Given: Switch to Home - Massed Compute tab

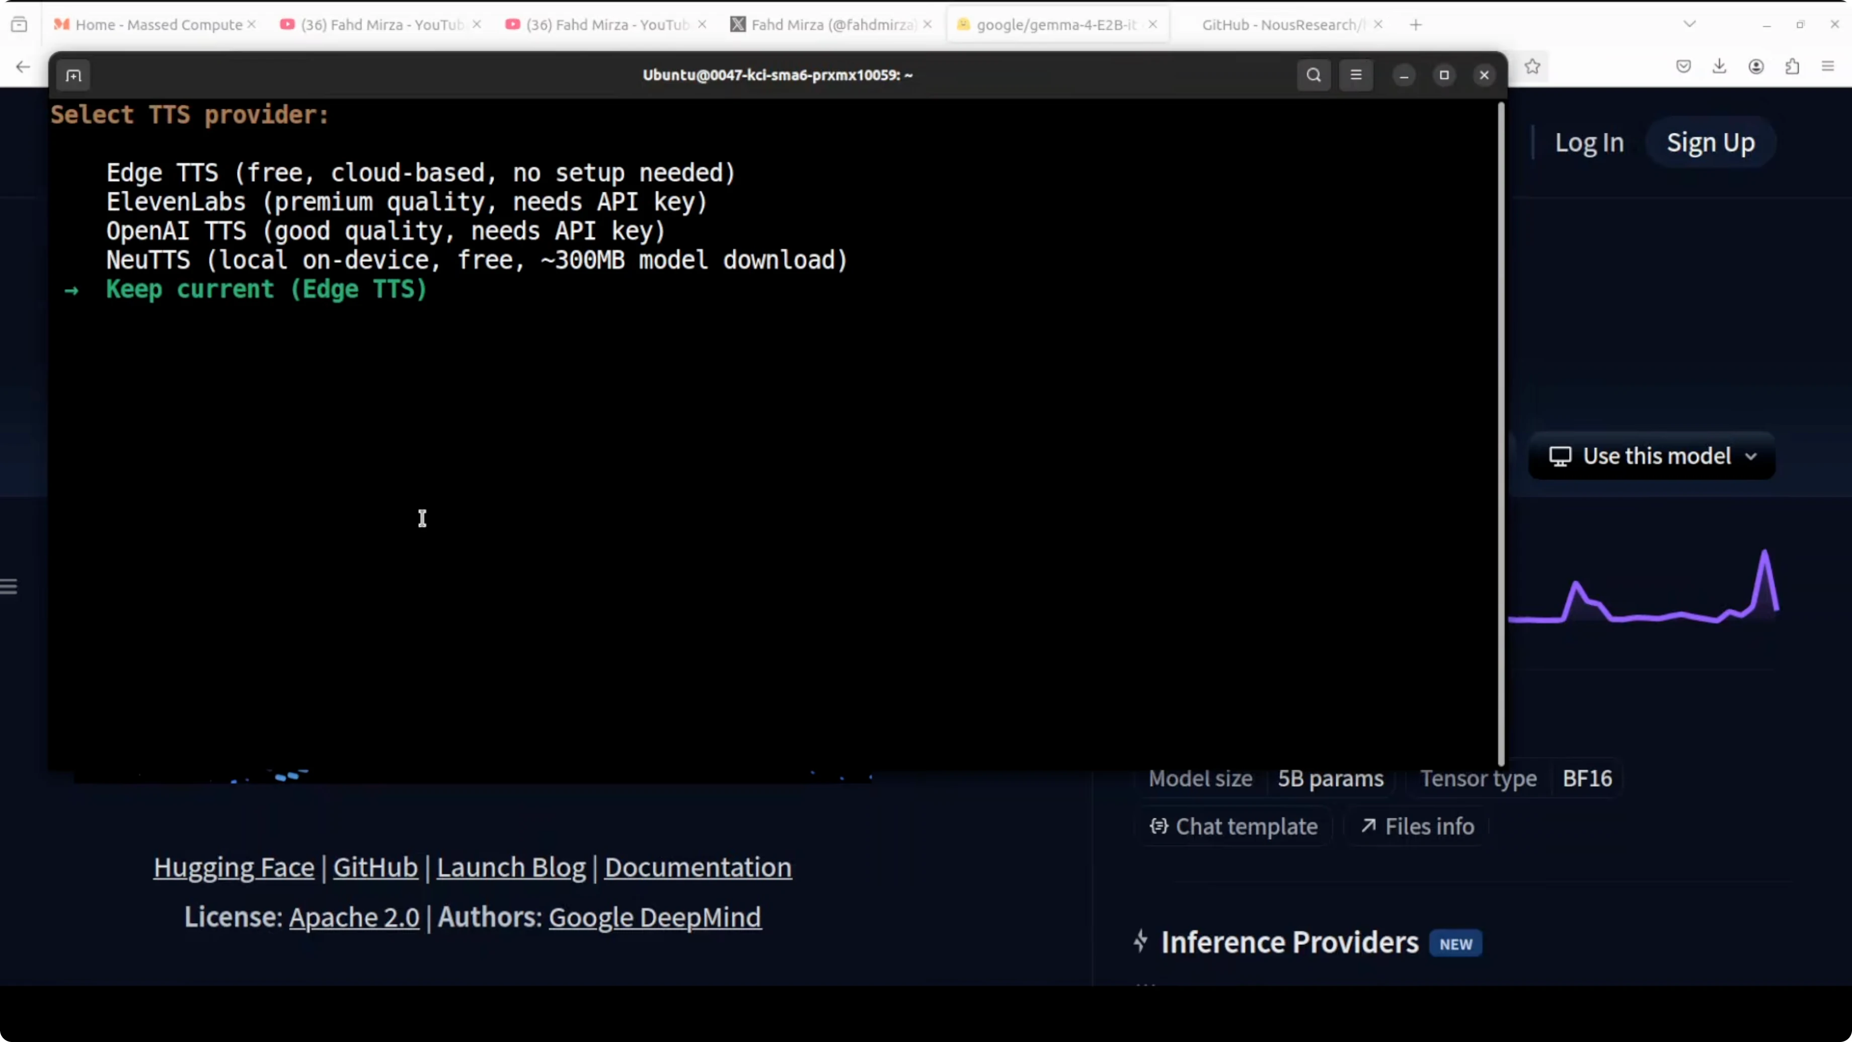Looking at the screenshot, I should click(158, 25).
